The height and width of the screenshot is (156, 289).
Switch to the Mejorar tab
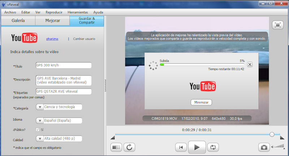click(52, 21)
